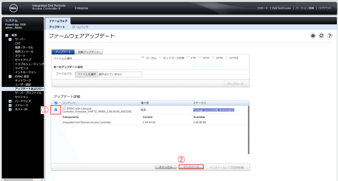This screenshot has height=181, width=338.
Task: Refresh the page with the reload icon
Action: (321, 36)
